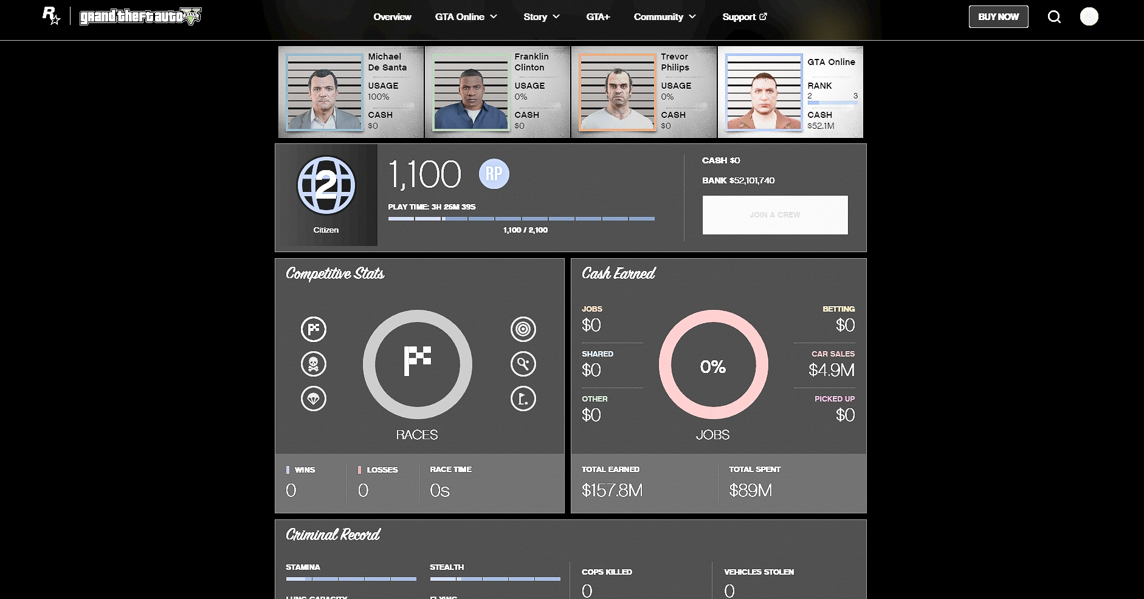This screenshot has height=599, width=1144.
Task: Click the JOIN A CREW button
Action: [775, 215]
